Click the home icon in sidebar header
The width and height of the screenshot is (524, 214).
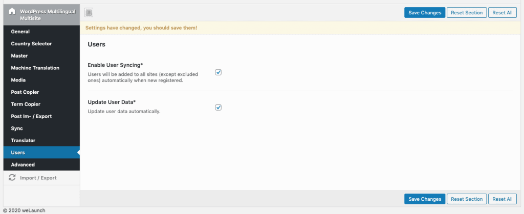pos(12,11)
